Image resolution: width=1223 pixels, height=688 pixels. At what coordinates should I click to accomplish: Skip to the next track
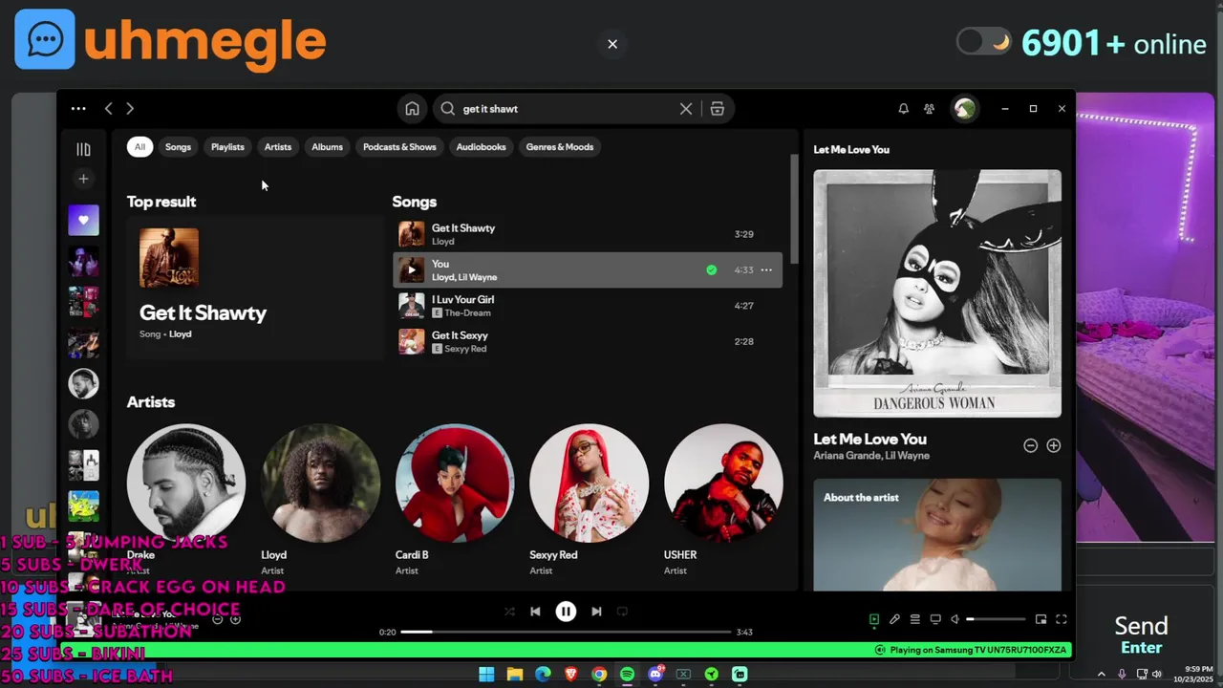tap(596, 612)
